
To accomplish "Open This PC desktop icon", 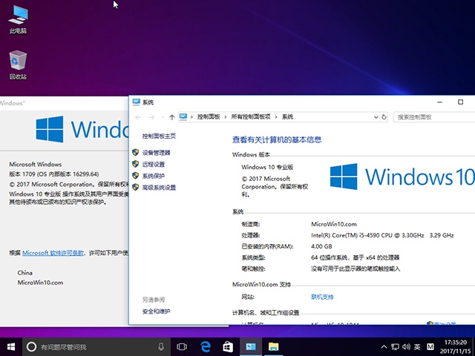I will pyautogui.click(x=18, y=19).
